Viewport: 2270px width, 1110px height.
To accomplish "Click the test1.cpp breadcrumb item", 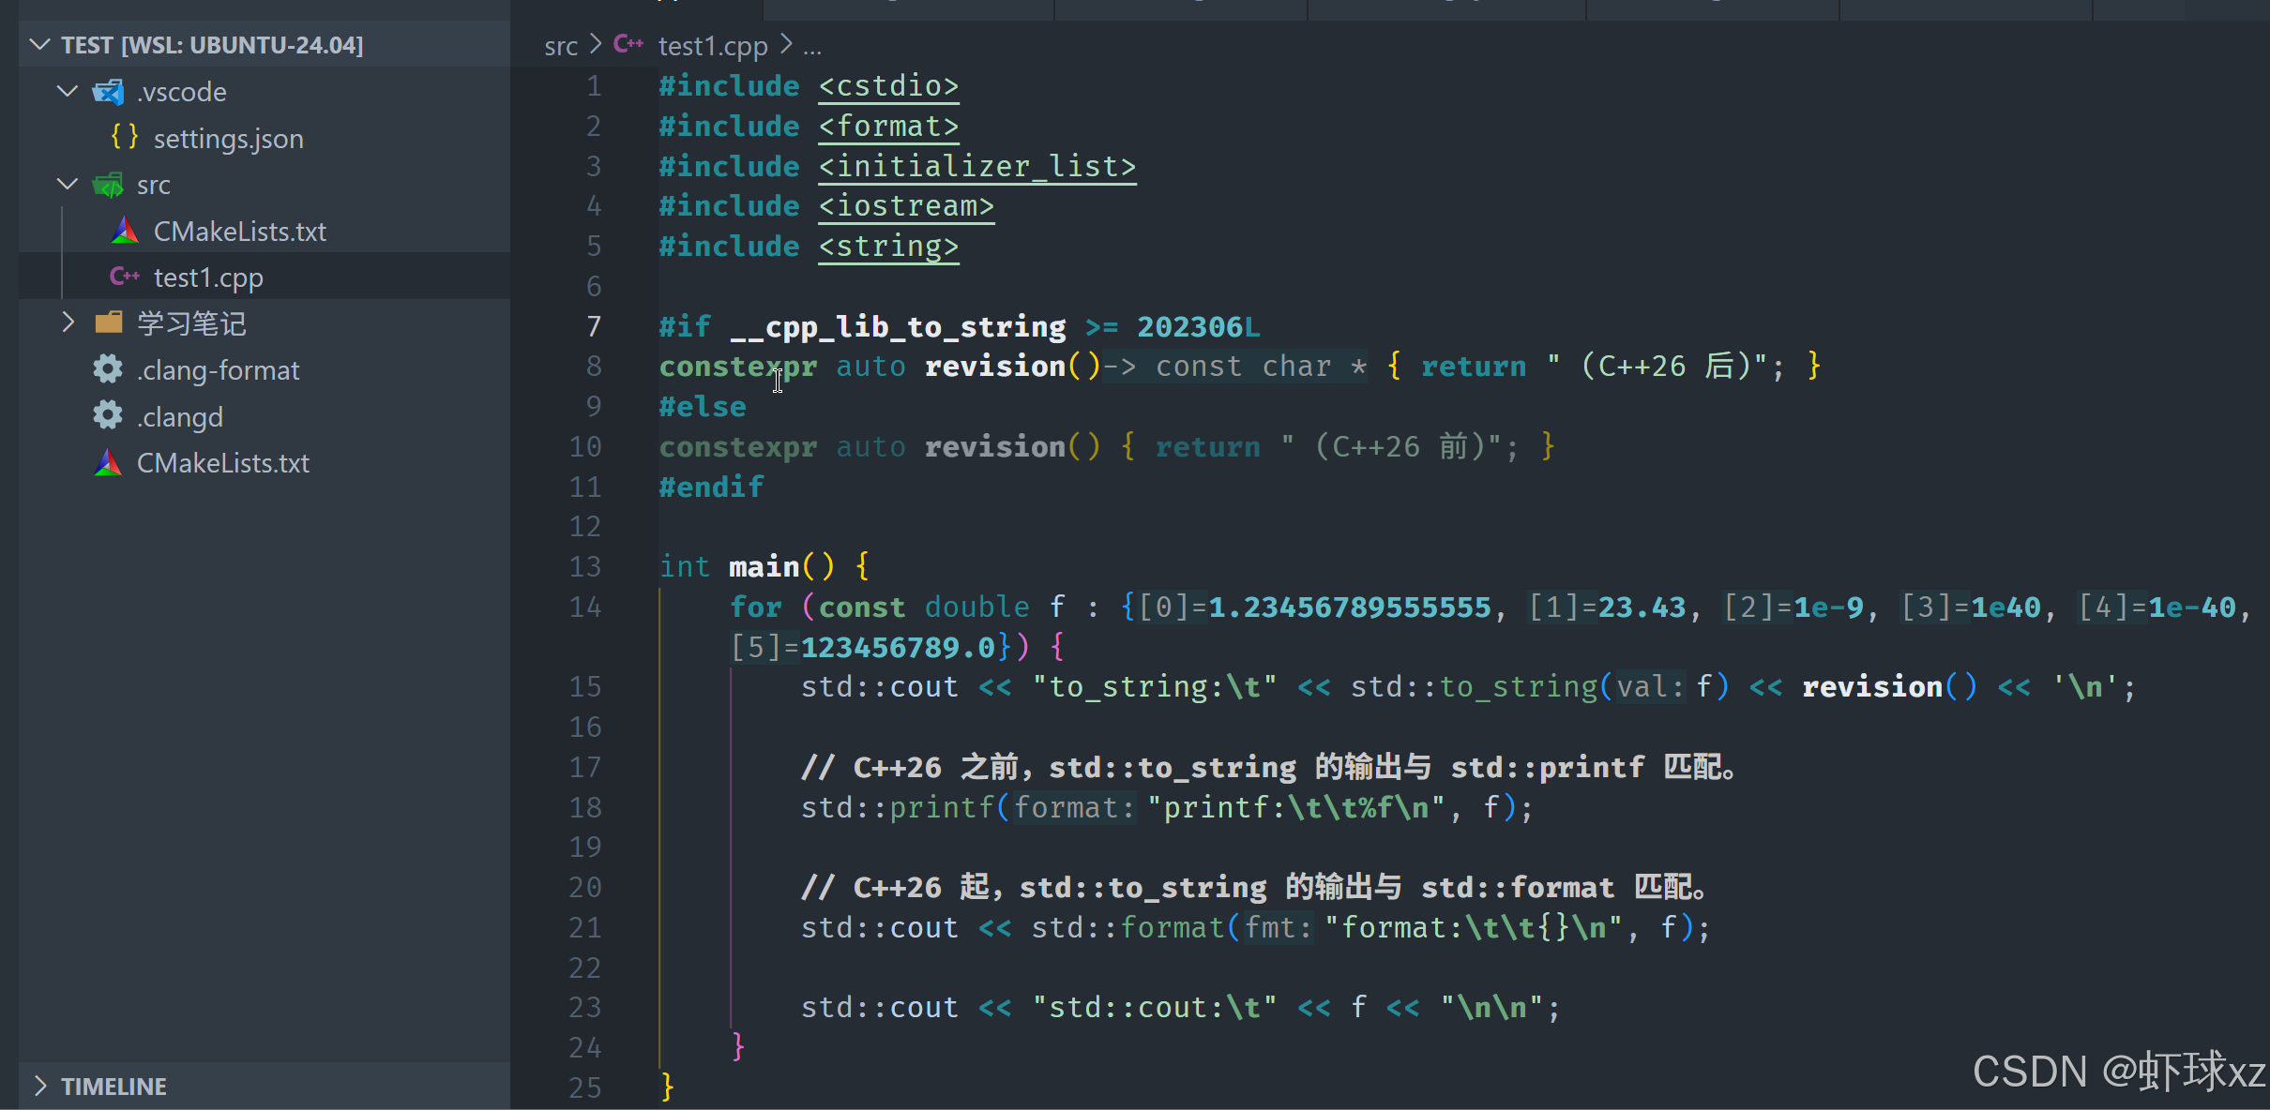I will click(x=712, y=46).
